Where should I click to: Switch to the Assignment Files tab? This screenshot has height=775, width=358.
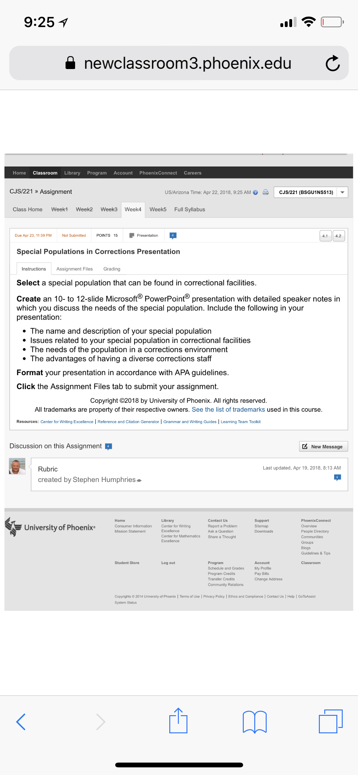coord(74,269)
